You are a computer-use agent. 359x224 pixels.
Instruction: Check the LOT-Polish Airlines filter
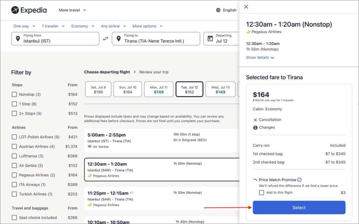point(14,137)
